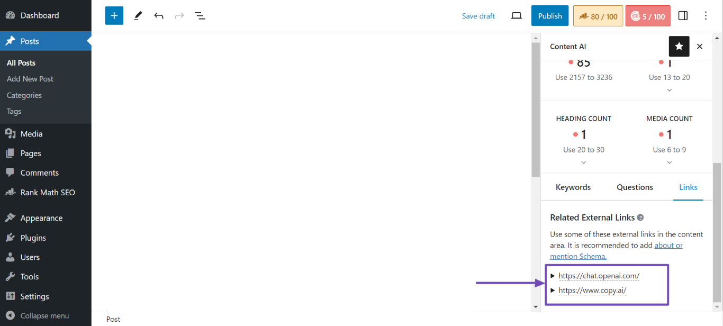Image resolution: width=723 pixels, height=326 pixels.
Task: Open the block inserter plus button
Action: (x=114, y=16)
